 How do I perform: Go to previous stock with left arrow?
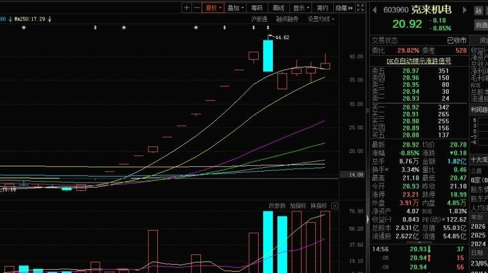click(x=374, y=10)
